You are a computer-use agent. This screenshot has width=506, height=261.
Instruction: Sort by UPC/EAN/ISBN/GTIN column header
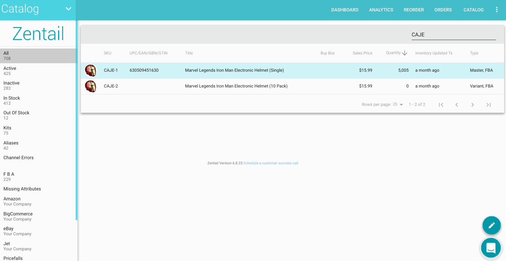tap(148, 53)
